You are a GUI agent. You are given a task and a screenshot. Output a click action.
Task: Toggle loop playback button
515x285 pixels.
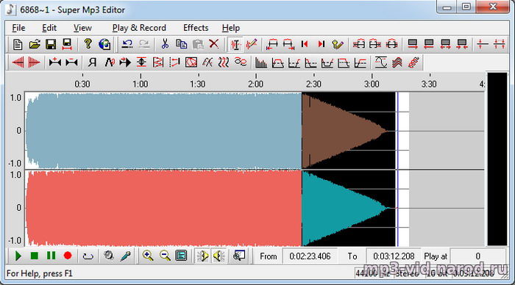click(88, 256)
